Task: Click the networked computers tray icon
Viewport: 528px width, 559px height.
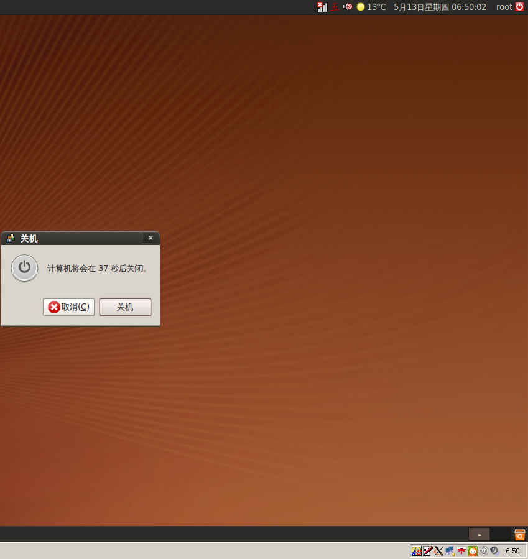Action: click(x=450, y=551)
